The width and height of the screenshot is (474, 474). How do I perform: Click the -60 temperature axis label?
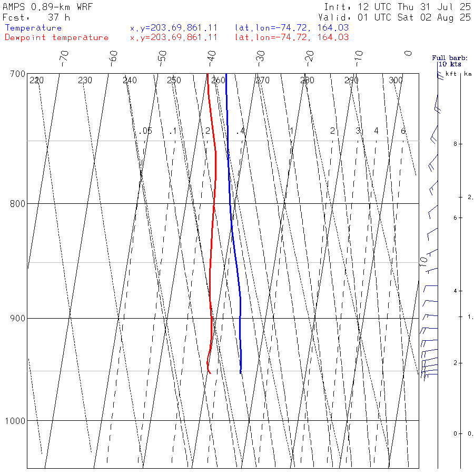pyautogui.click(x=113, y=58)
